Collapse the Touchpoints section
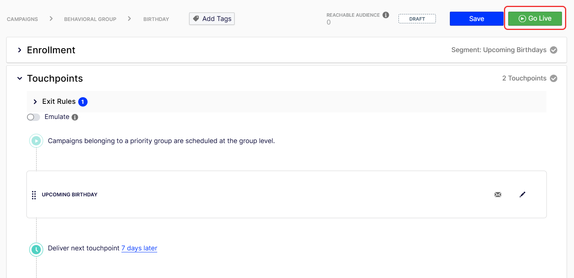 tap(19, 79)
